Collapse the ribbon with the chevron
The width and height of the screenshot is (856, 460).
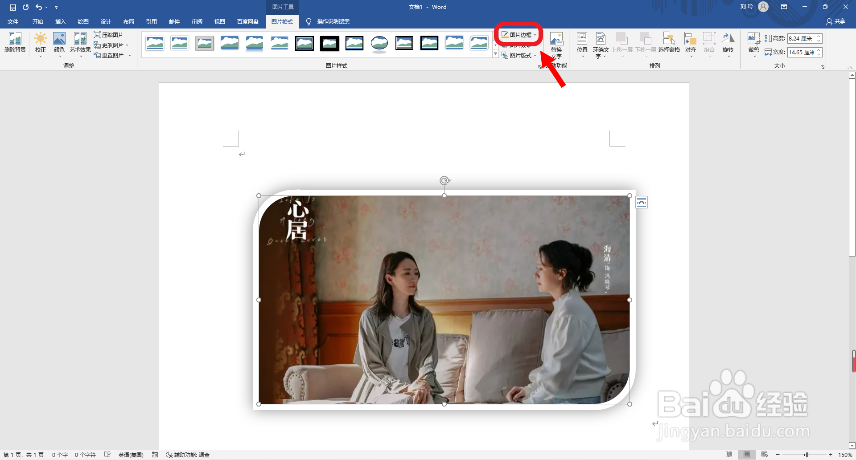(850, 67)
